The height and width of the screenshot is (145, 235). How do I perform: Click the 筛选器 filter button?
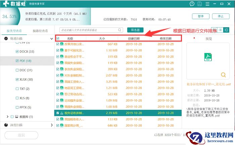[x=135, y=30]
